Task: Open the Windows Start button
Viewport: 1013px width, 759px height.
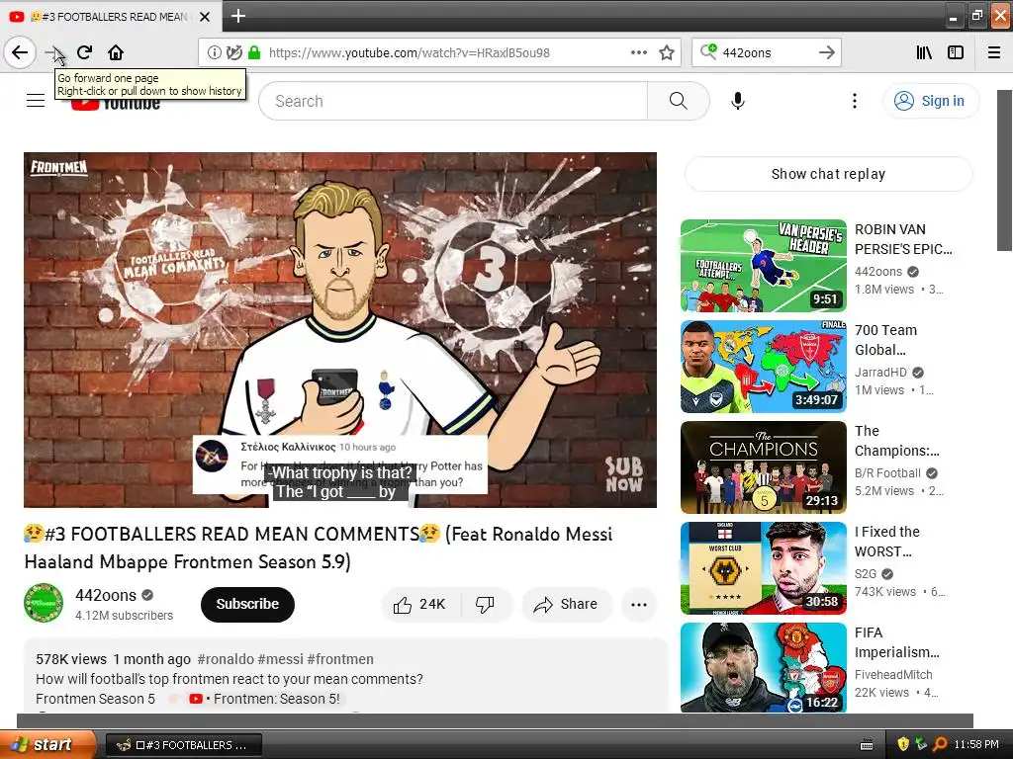Action: pyautogui.click(x=47, y=744)
